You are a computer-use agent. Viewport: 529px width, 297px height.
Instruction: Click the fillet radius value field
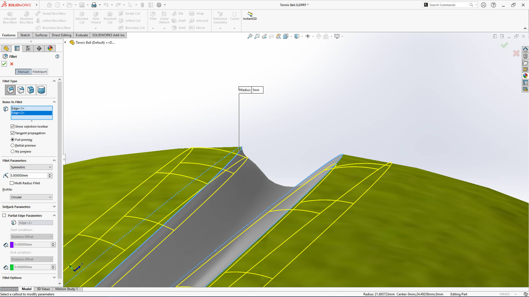(x=29, y=175)
